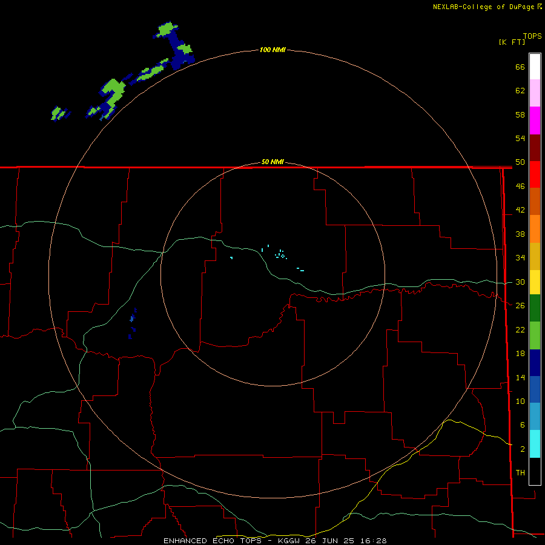Click the 50 legend value
Viewport: 545px width, 545px height.
(x=520, y=162)
